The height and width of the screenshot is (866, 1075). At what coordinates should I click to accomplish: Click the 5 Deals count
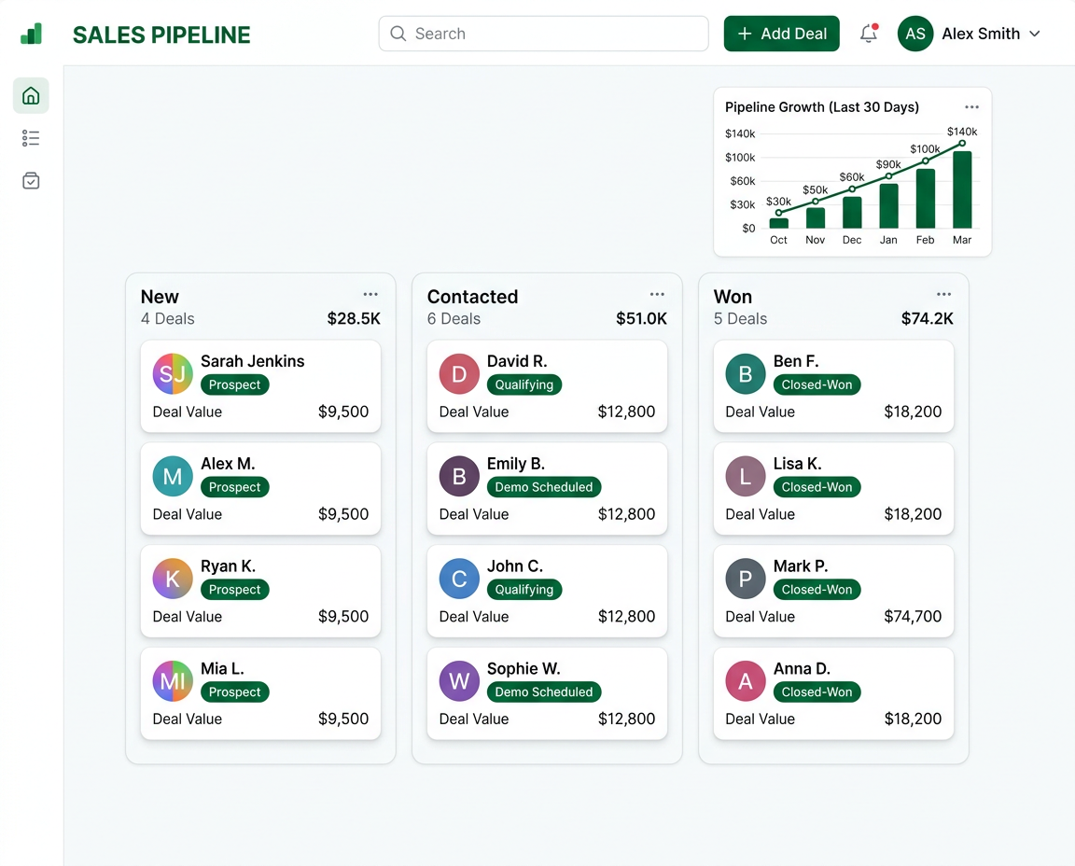coord(740,319)
